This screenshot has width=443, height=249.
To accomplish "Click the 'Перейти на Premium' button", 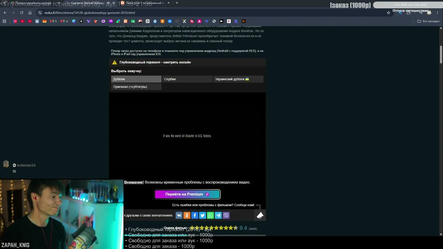I will 187,194.
